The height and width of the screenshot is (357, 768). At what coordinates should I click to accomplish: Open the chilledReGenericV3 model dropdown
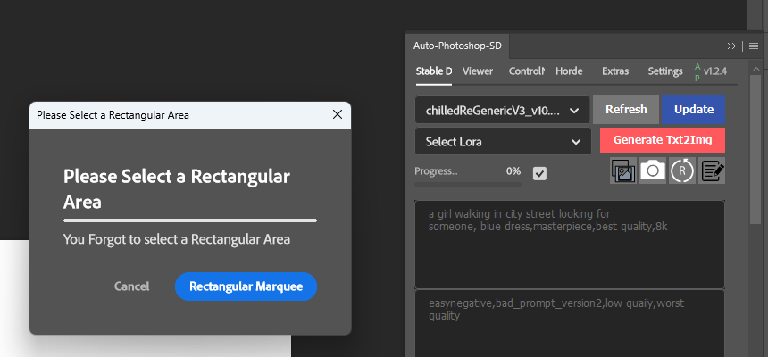click(x=503, y=110)
